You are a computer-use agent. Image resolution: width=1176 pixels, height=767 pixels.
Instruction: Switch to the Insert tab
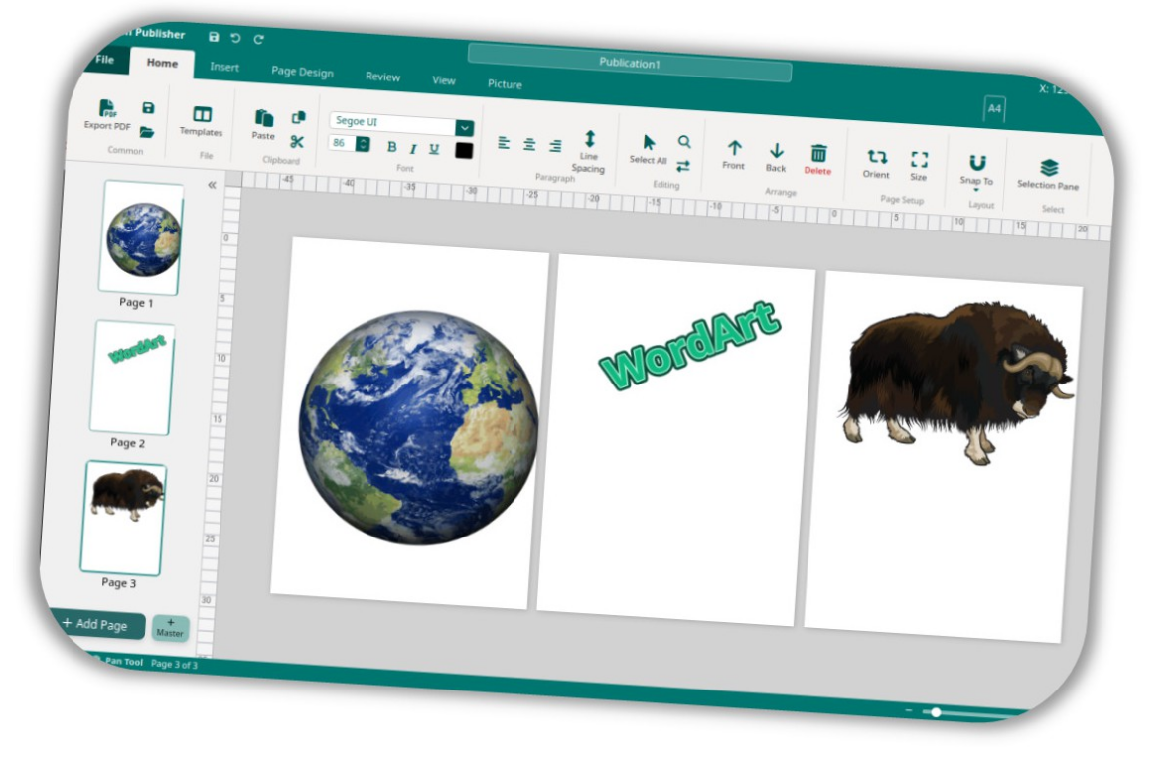(224, 67)
